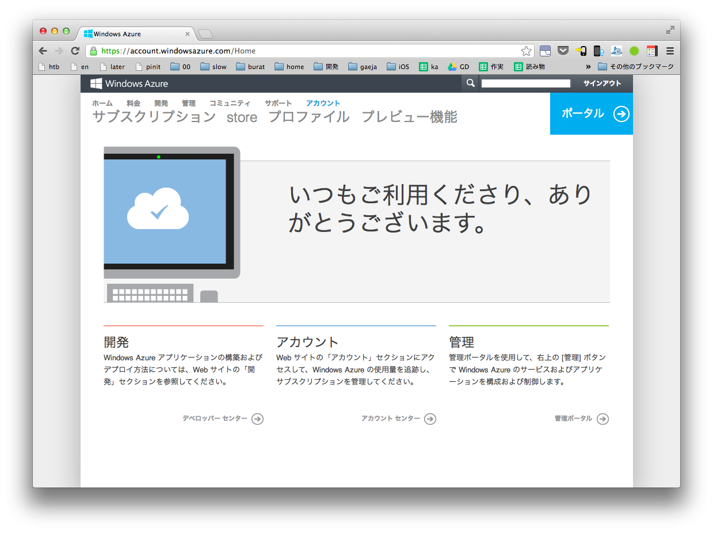Toggle fullscreen with the window's top-right arrows
Image resolution: width=713 pixels, height=533 pixels.
click(x=670, y=30)
